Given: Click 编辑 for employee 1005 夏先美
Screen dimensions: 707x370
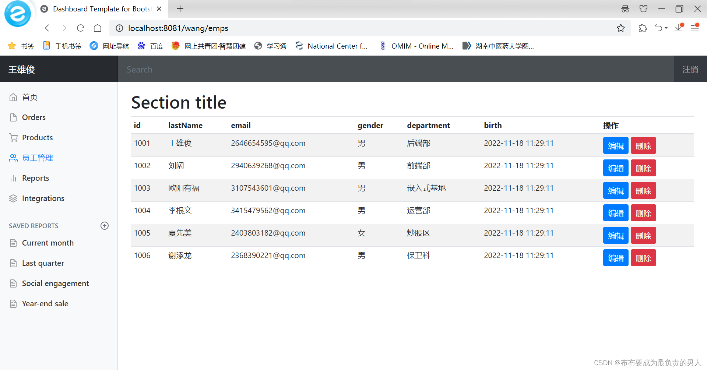Looking at the screenshot, I should coord(616,235).
